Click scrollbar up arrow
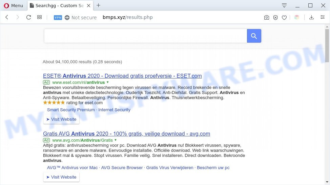The width and height of the screenshot is (330, 185). (x=327, y=26)
